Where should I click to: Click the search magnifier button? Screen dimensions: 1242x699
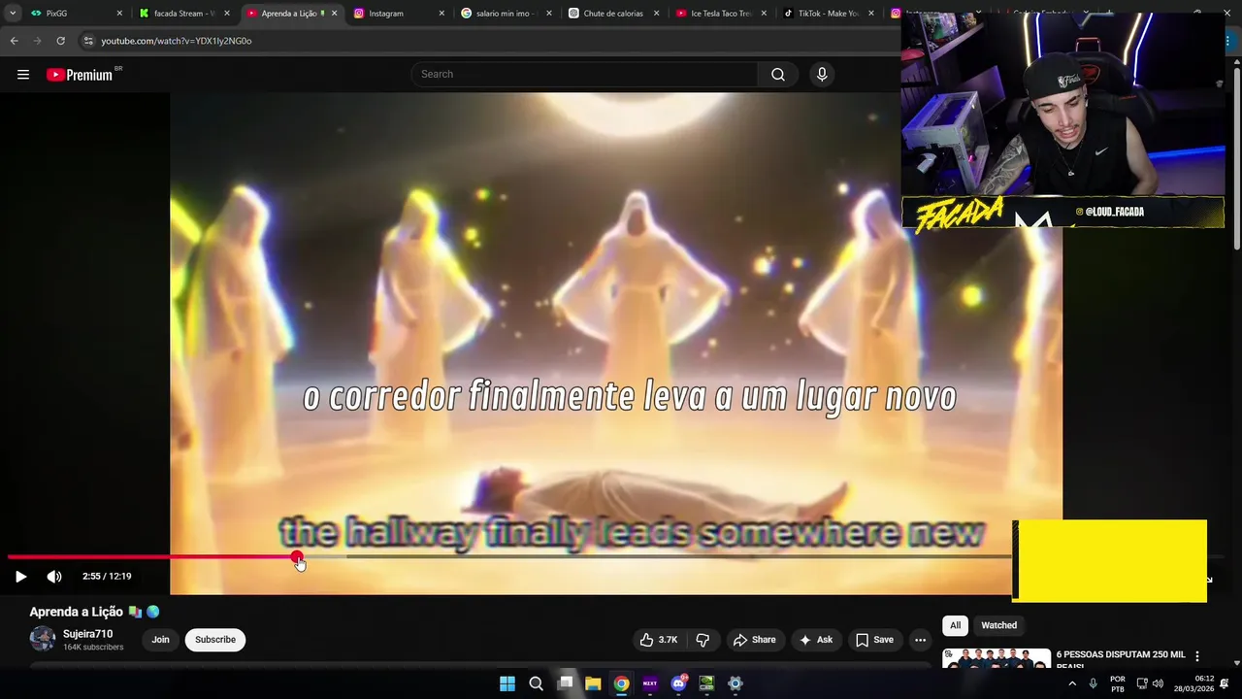pos(778,75)
